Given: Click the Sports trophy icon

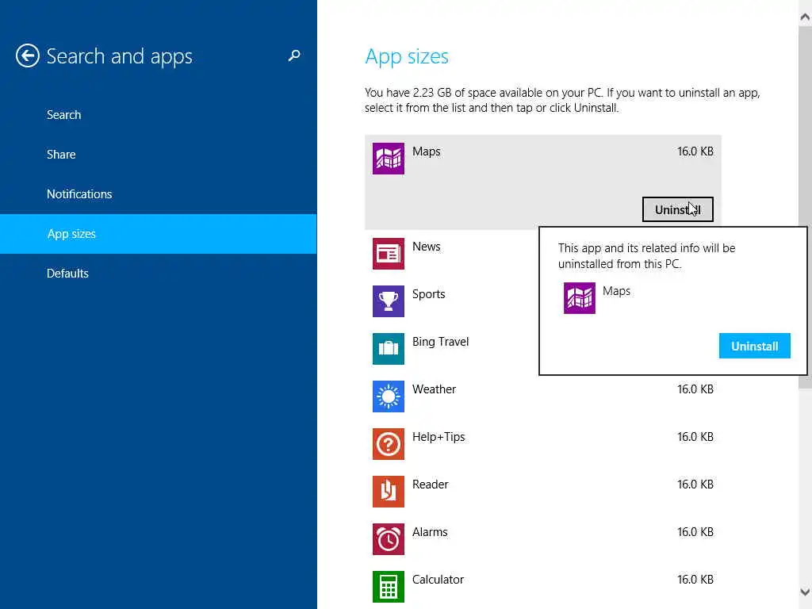Looking at the screenshot, I should (389, 301).
